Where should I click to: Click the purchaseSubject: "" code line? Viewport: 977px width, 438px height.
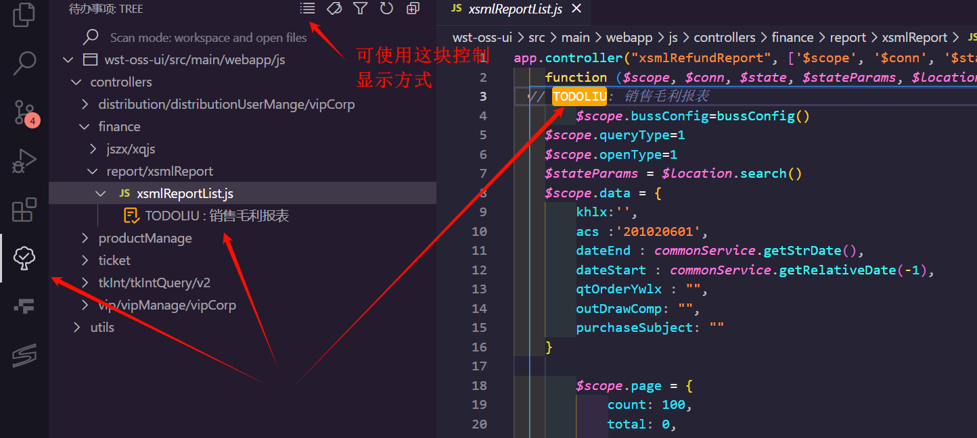click(650, 328)
